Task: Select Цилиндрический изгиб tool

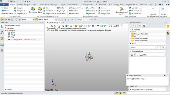Action: click(x=121, y=11)
